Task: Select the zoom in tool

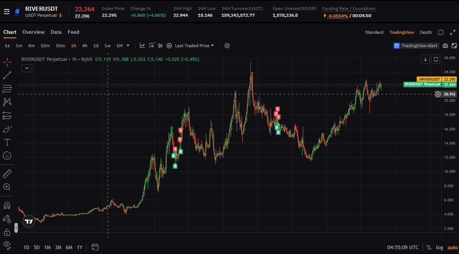Action: click(x=7, y=187)
